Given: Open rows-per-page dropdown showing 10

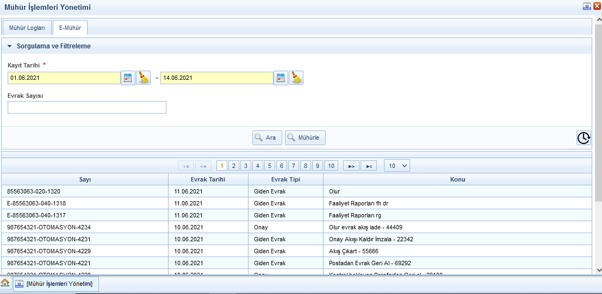Looking at the screenshot, I should (396, 166).
